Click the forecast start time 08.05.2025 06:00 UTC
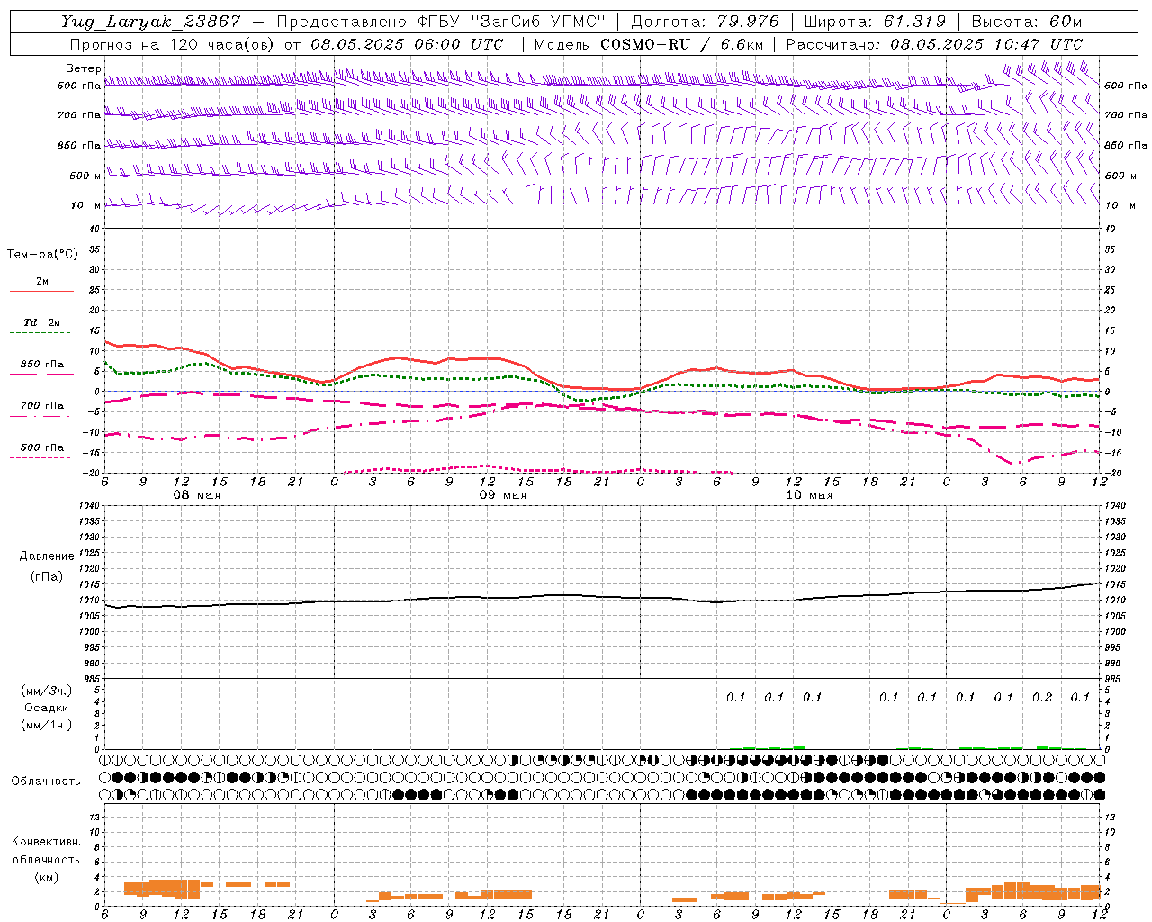 click(407, 44)
